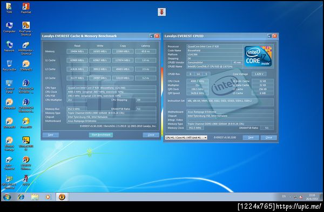This screenshot has height=212, width=324.
Task: Open the TWK folder on the desktop
Action: tap(9, 8)
